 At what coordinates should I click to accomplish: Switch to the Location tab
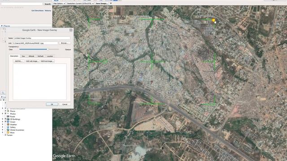(x=50, y=56)
